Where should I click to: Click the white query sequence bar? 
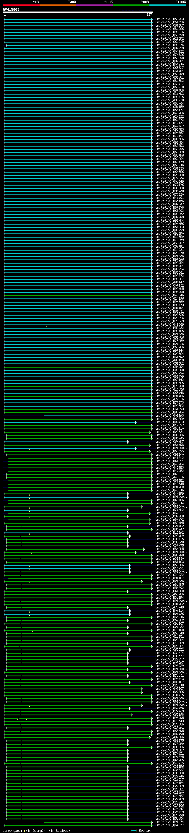coord(78,12)
